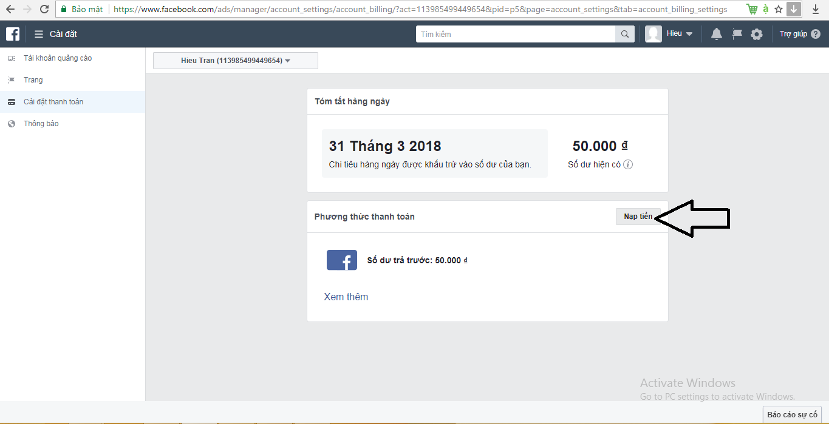Click the Phương thức thanh toán heading

364,217
